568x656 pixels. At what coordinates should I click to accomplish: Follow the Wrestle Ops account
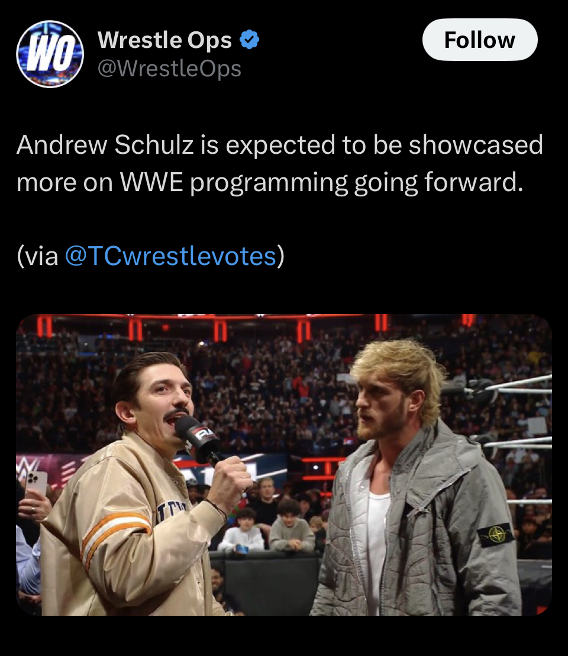click(x=480, y=40)
